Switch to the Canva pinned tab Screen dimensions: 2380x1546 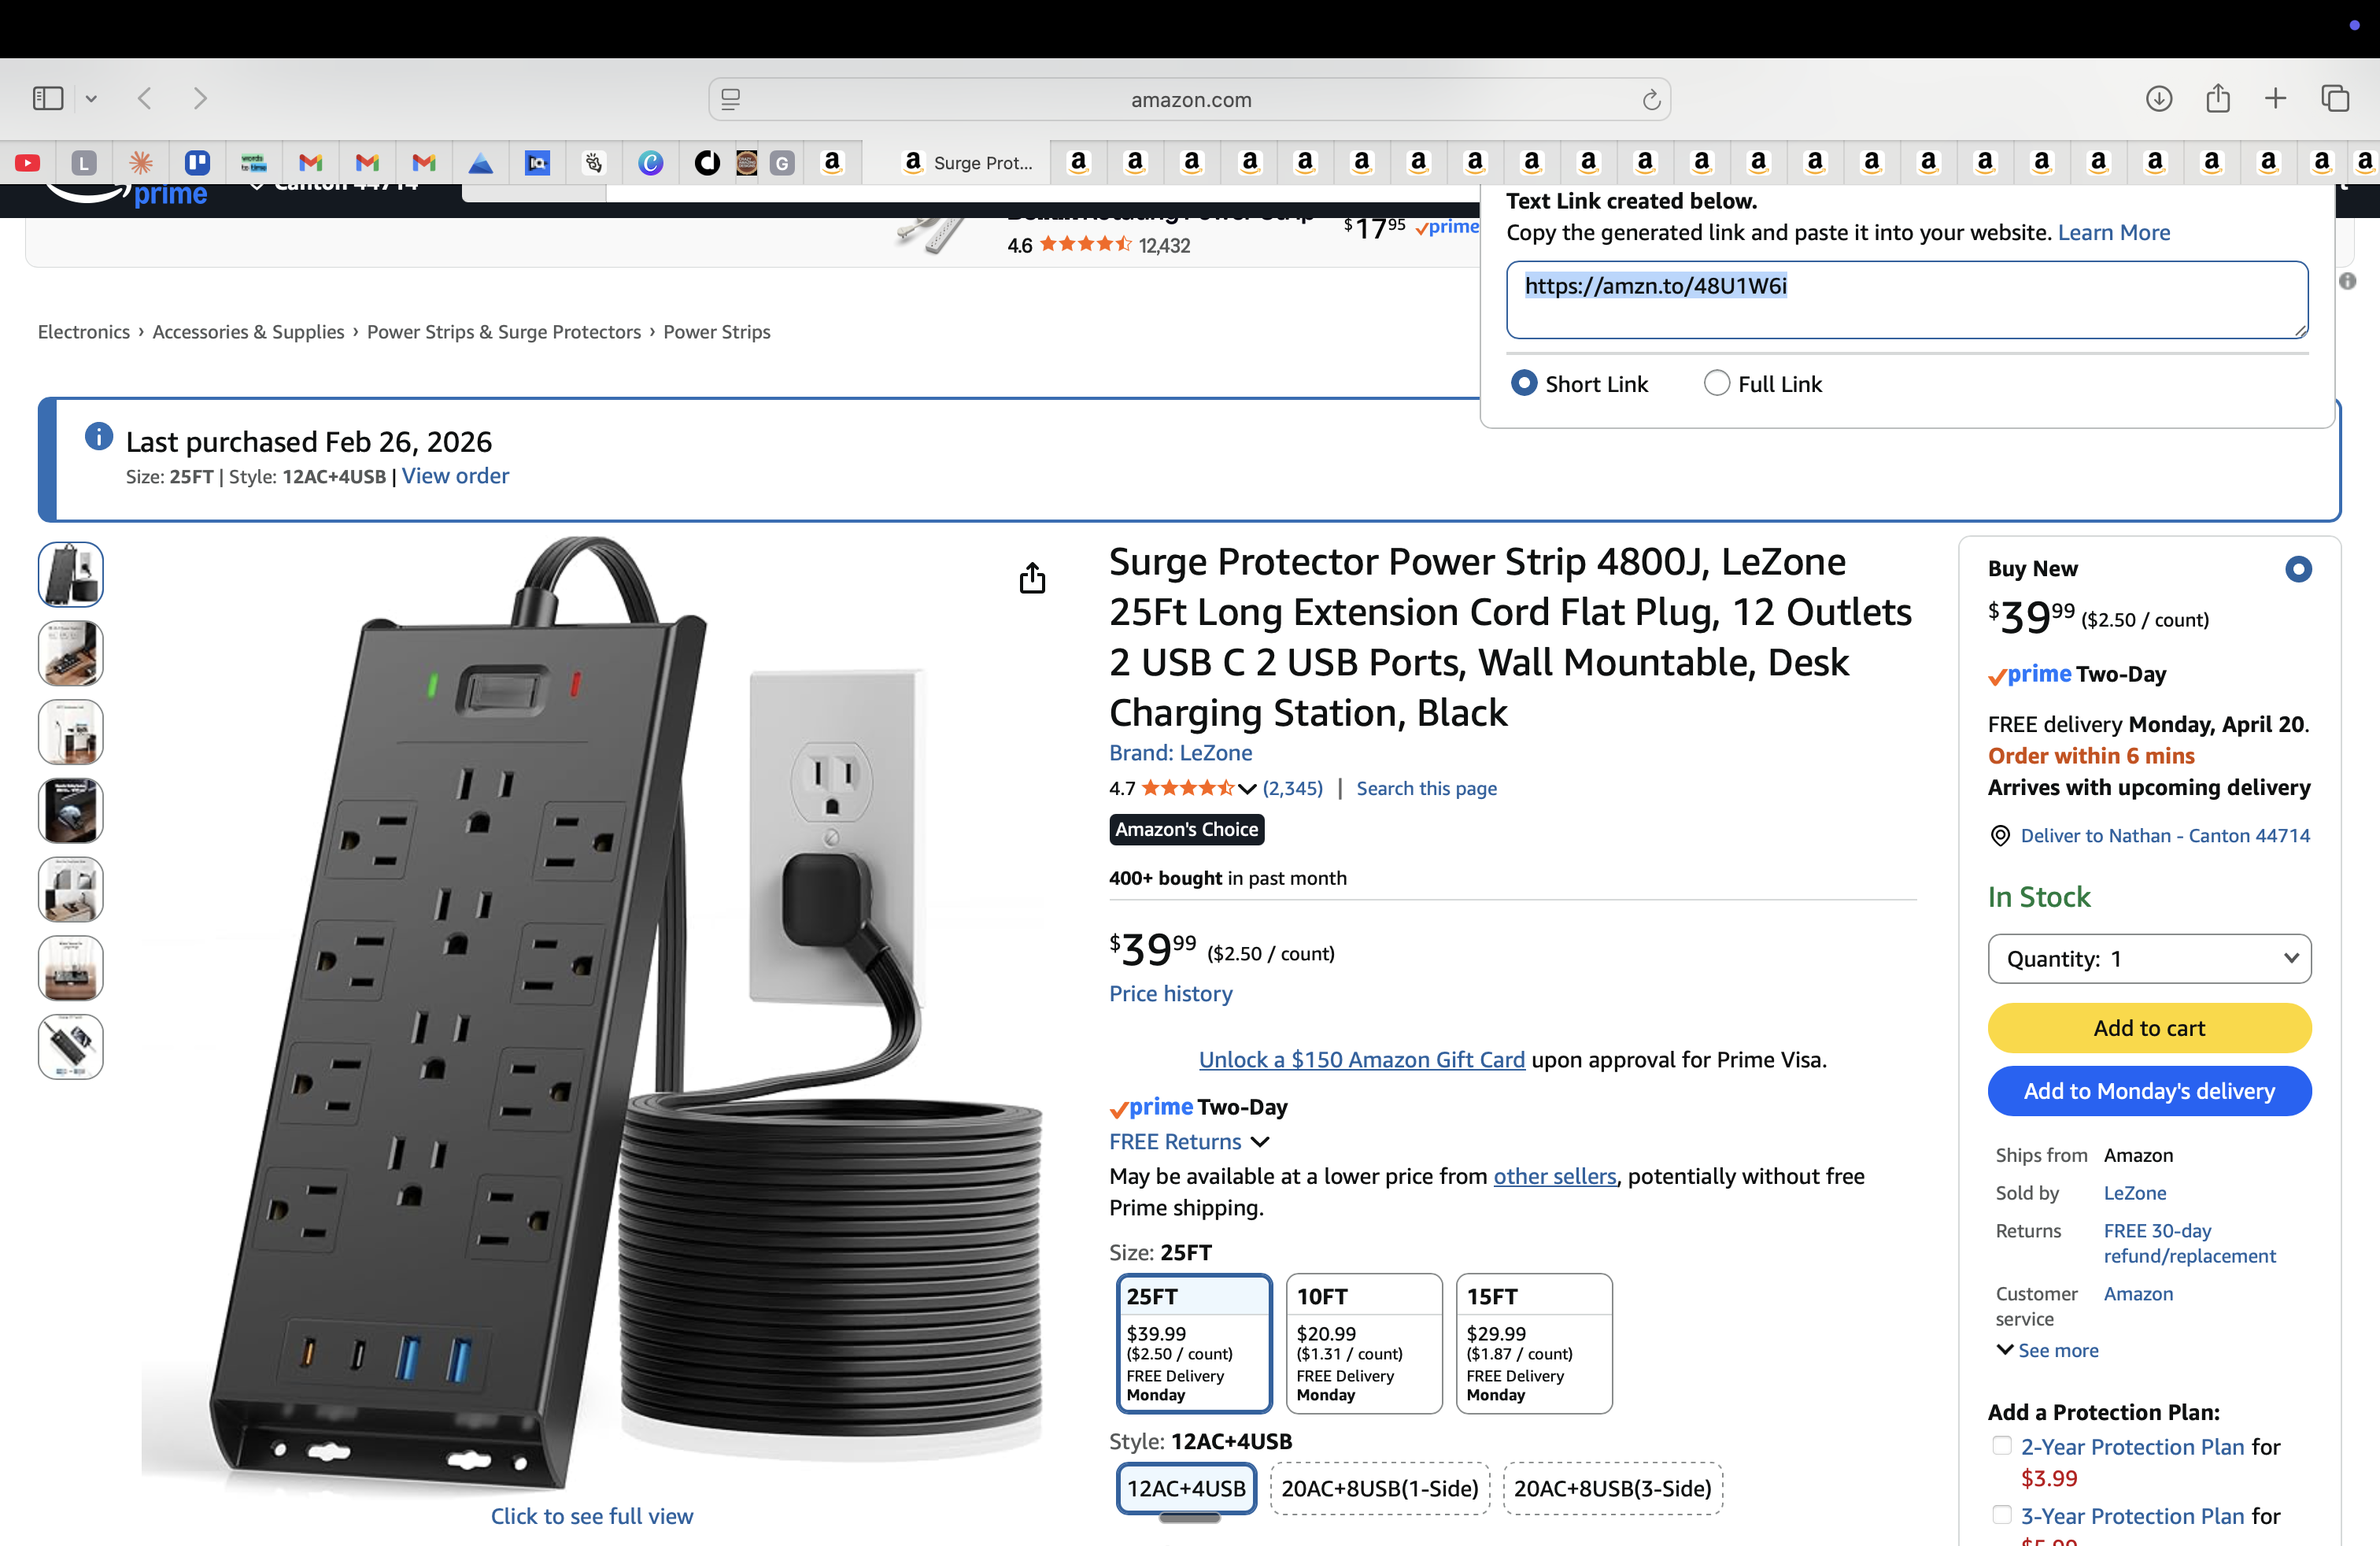pos(650,162)
